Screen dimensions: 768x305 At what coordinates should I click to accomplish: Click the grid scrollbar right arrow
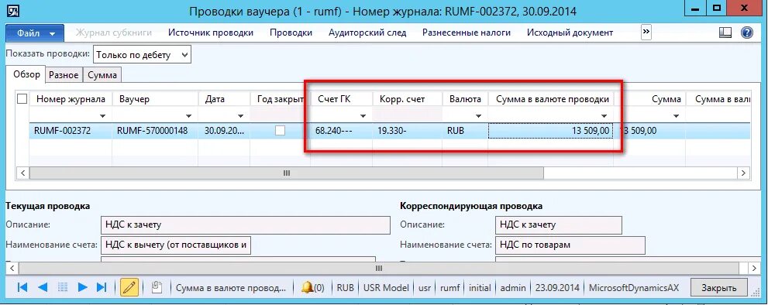[x=743, y=173]
